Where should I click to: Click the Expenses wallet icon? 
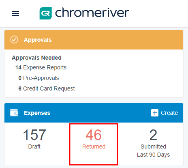pyautogui.click(x=14, y=112)
